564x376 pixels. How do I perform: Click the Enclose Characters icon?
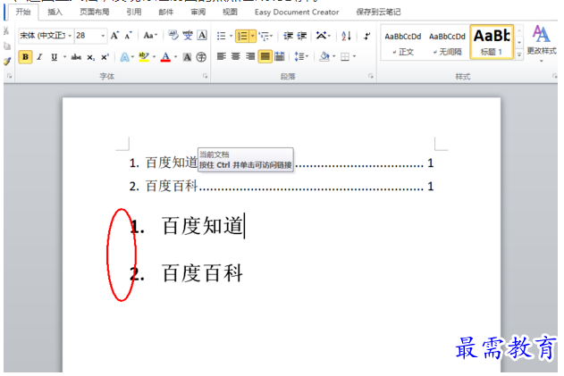pyautogui.click(x=201, y=57)
